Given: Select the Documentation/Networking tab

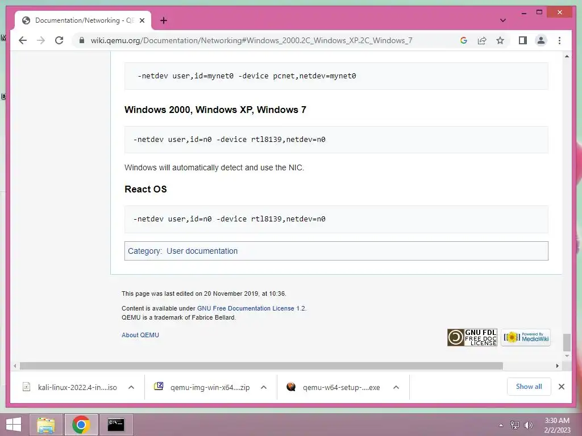Looking at the screenshot, I should pyautogui.click(x=83, y=20).
